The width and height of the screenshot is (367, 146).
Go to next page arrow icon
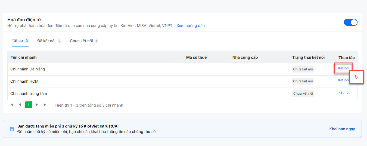[x=37, y=105]
